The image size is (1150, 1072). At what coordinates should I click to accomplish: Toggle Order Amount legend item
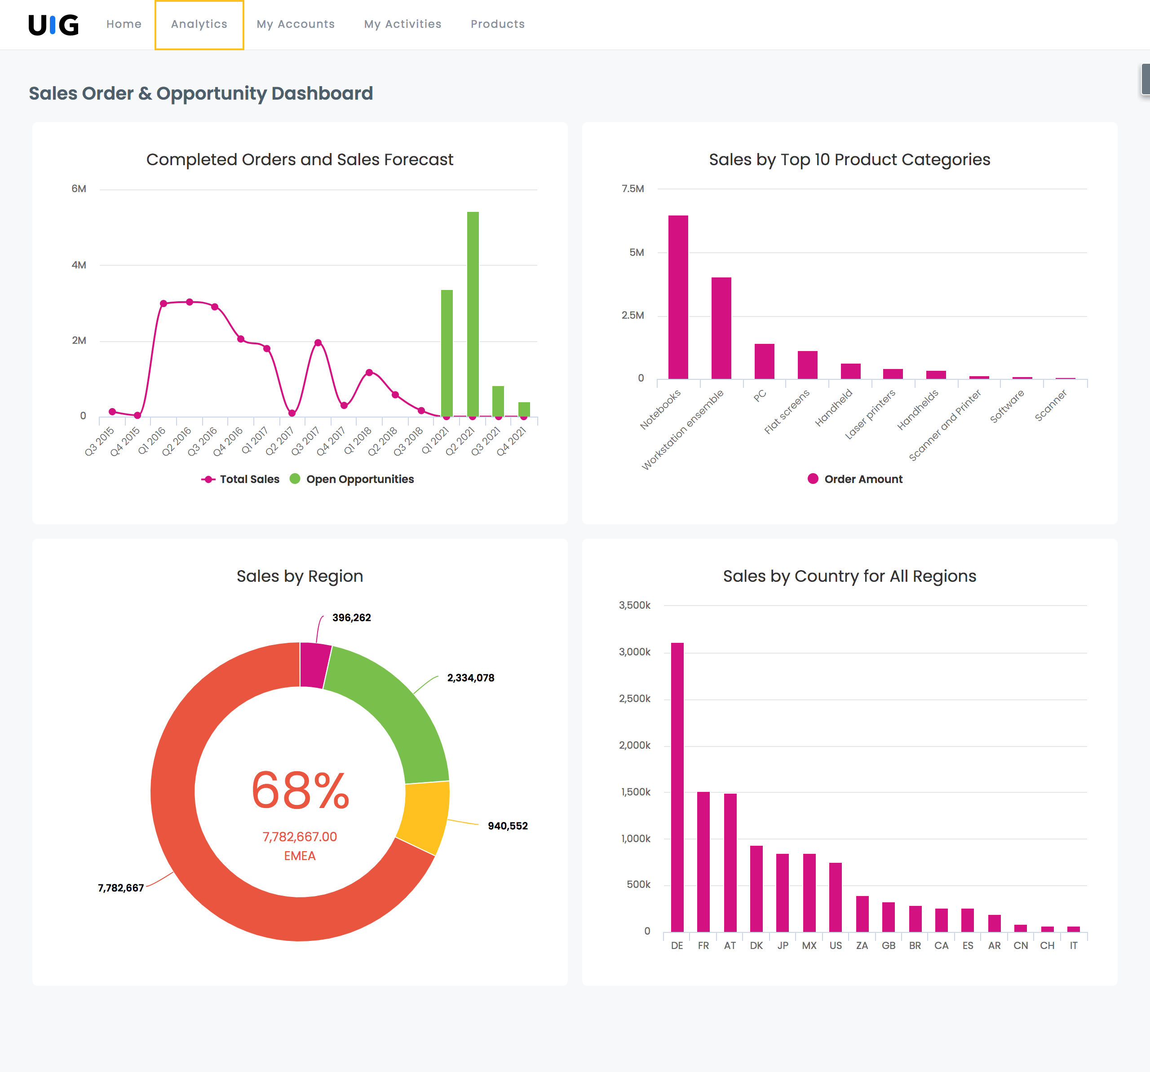coord(855,479)
